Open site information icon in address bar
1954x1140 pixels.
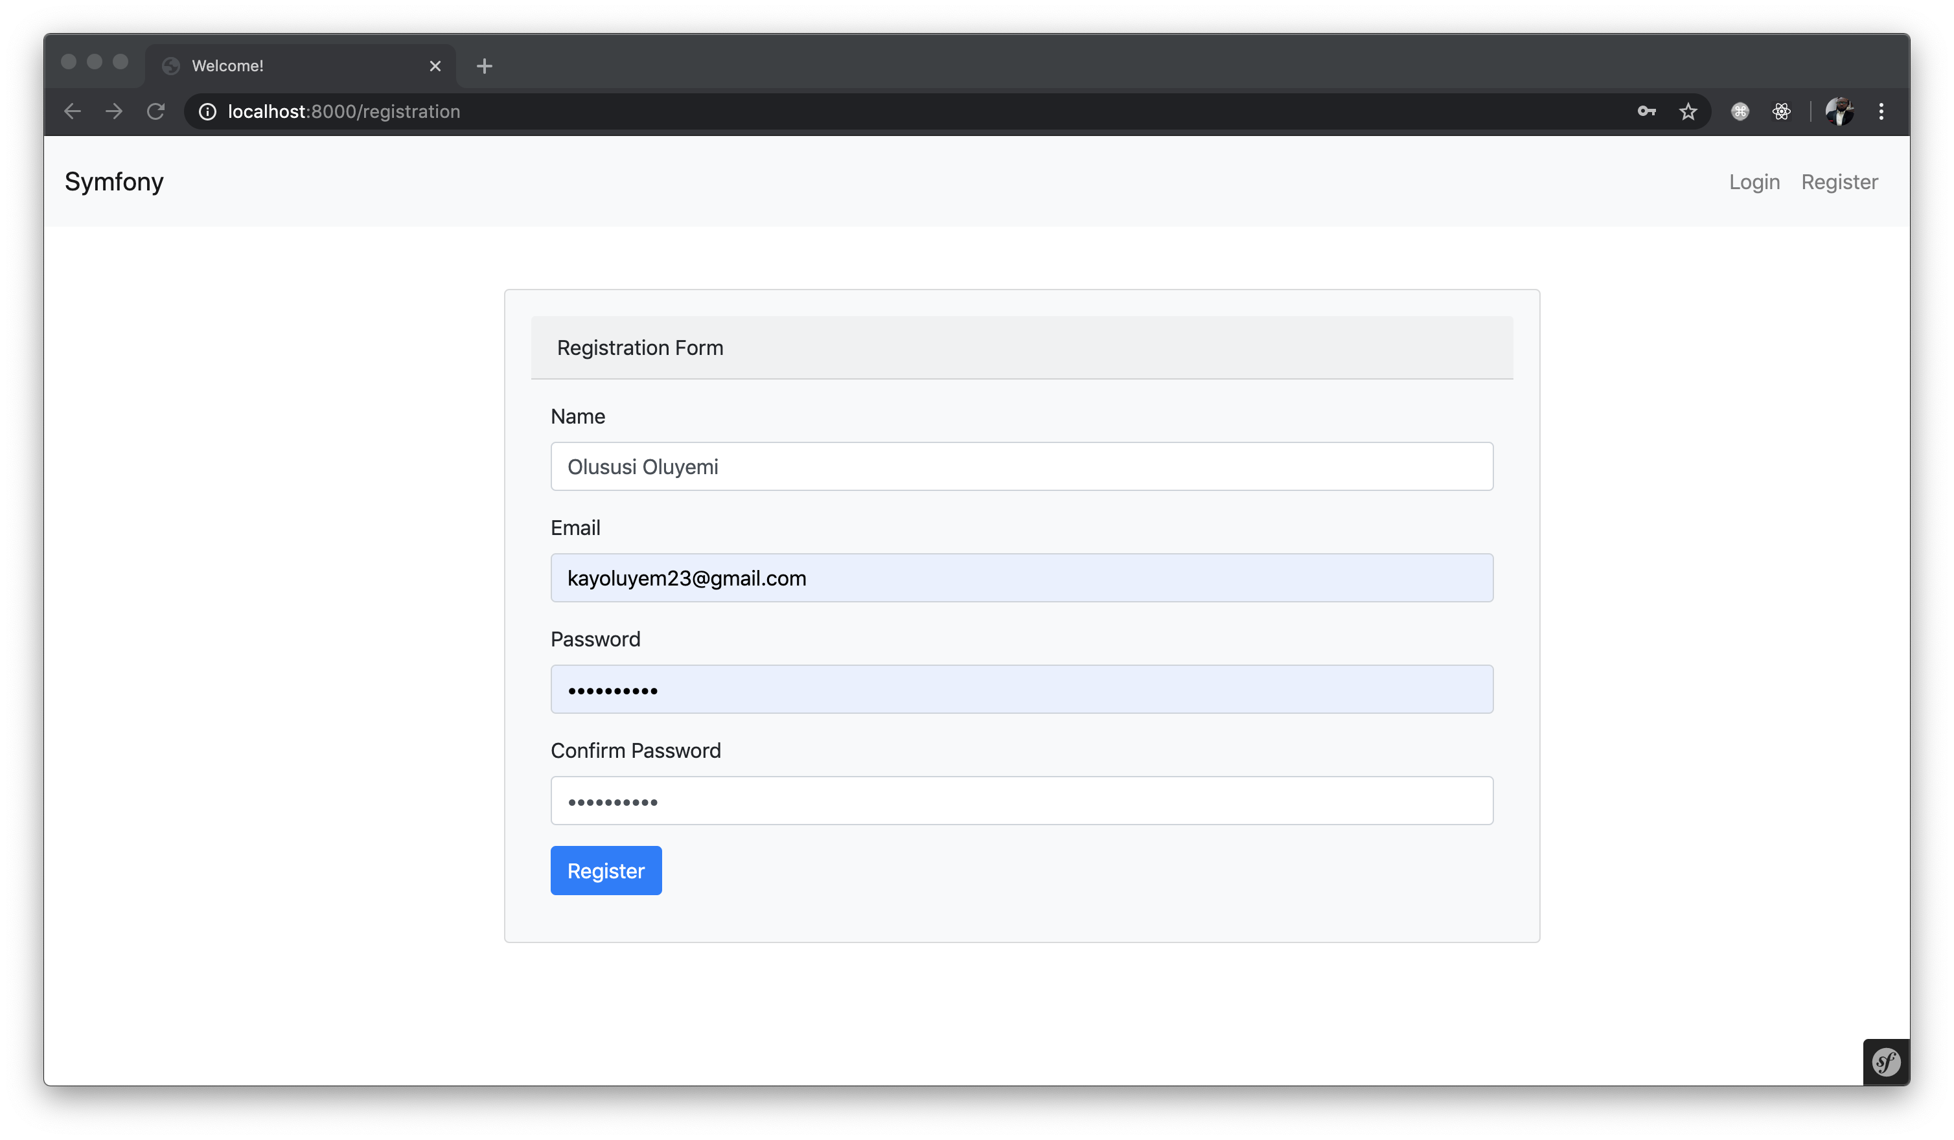[x=207, y=111]
